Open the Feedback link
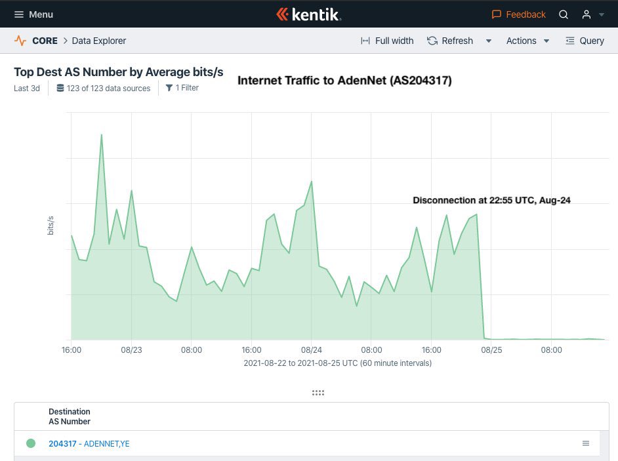 tap(518, 14)
